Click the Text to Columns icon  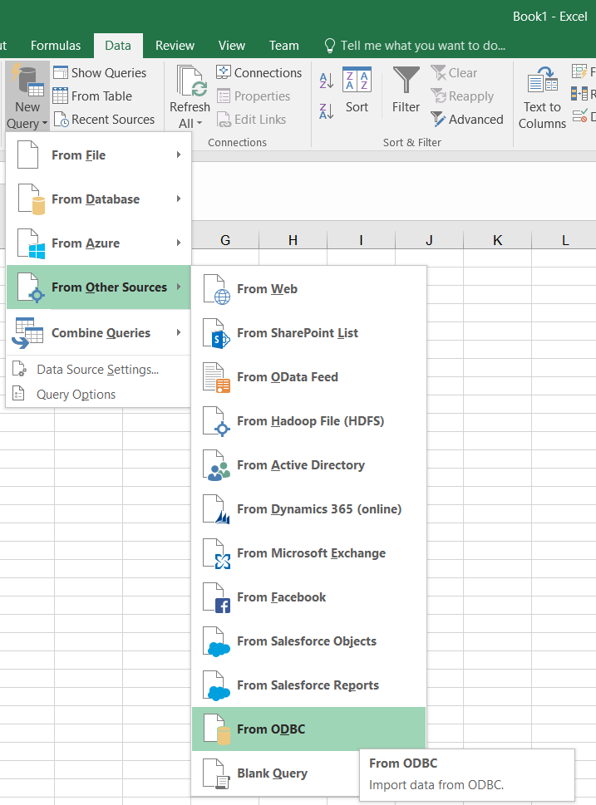pos(543,80)
